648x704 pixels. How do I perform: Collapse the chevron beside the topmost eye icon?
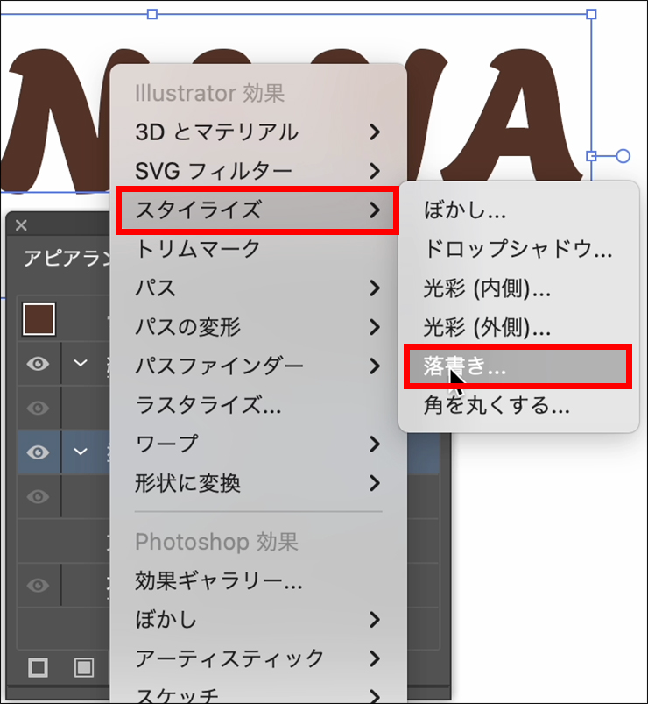(81, 364)
